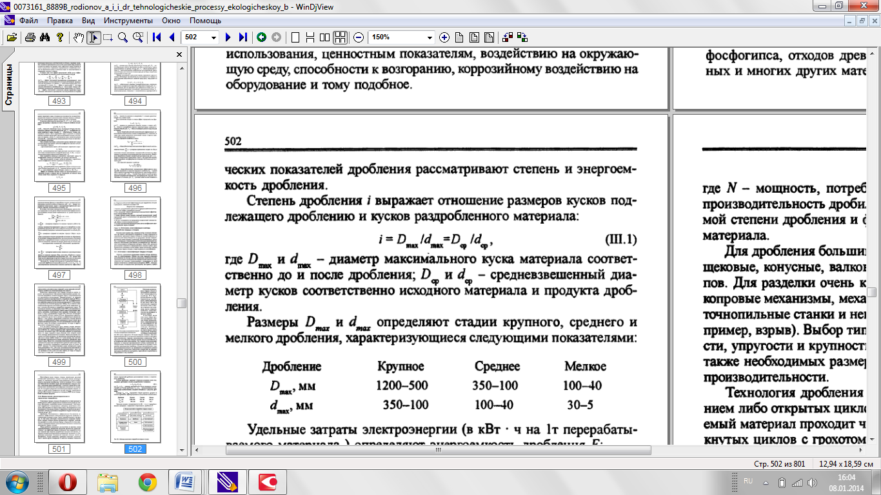Show hidden tray icons arrow
This screenshot has height=495, width=881.
click(x=767, y=481)
